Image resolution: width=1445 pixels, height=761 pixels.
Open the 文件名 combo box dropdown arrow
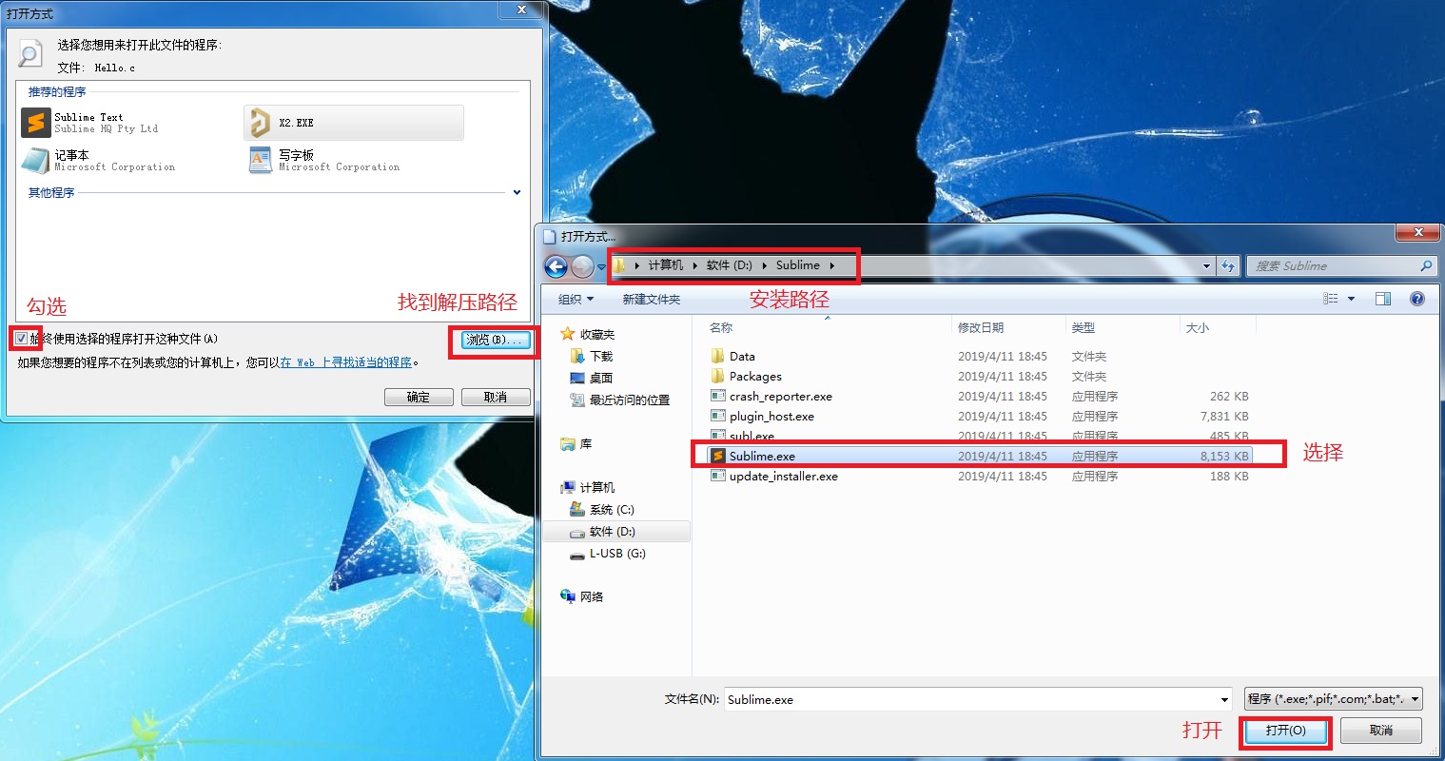pyautogui.click(x=1224, y=699)
